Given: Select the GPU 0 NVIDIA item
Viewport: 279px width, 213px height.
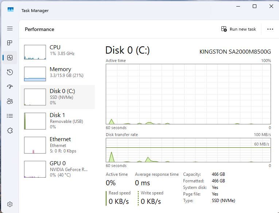Looking at the screenshot, I should [58, 169].
